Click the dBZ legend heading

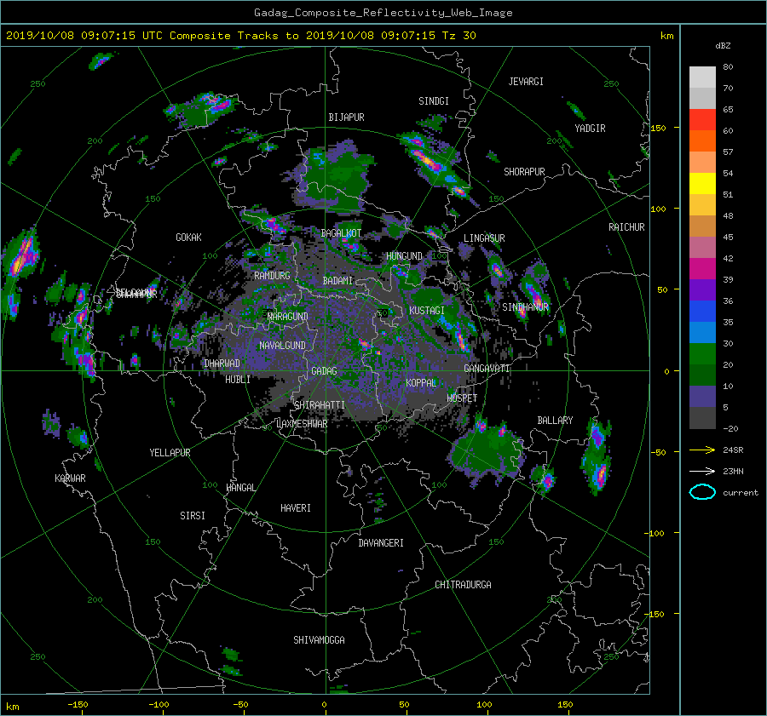coord(723,46)
